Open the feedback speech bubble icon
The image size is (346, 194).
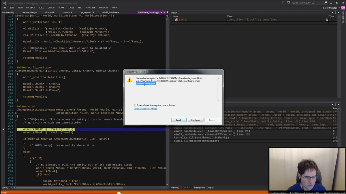click(x=288, y=3)
